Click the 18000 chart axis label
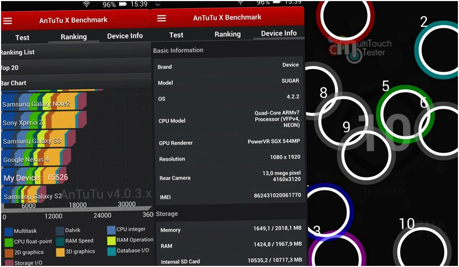This screenshot has height=267, width=459. [78, 205]
